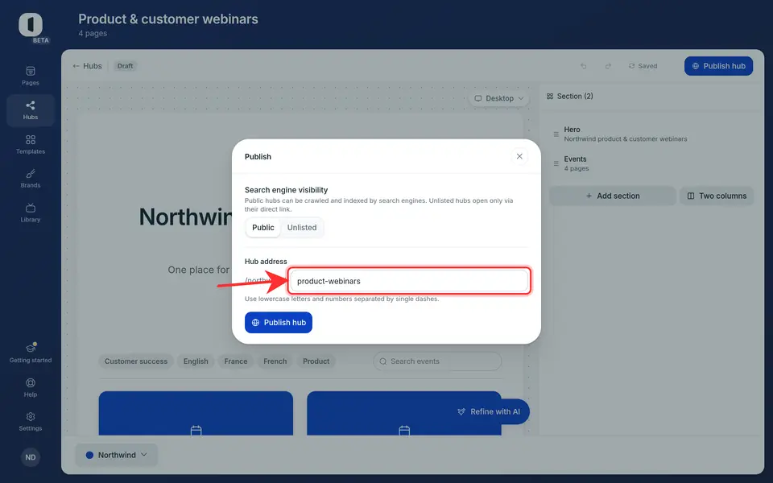Click the Hub address input field

click(x=409, y=281)
